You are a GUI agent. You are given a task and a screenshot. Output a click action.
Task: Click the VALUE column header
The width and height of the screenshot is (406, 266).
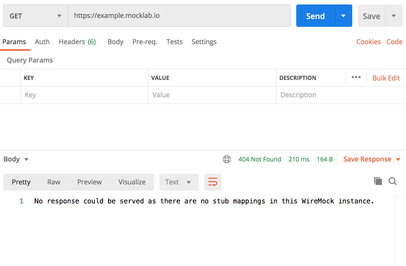point(160,78)
